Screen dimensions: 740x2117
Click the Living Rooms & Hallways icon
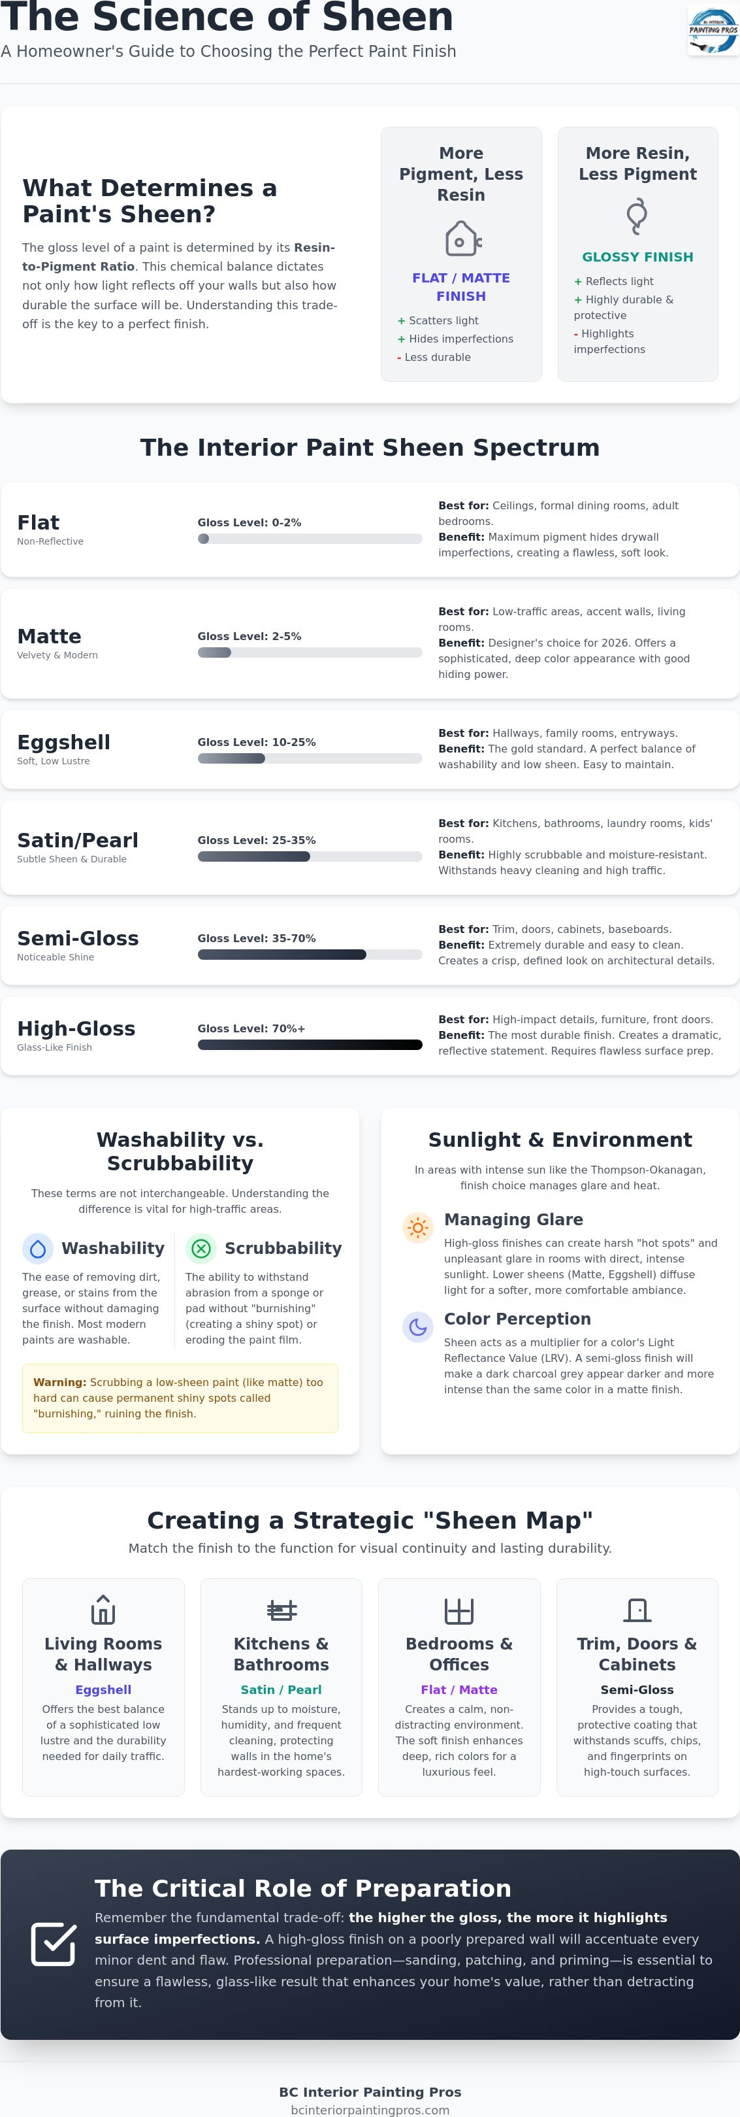(x=103, y=1610)
